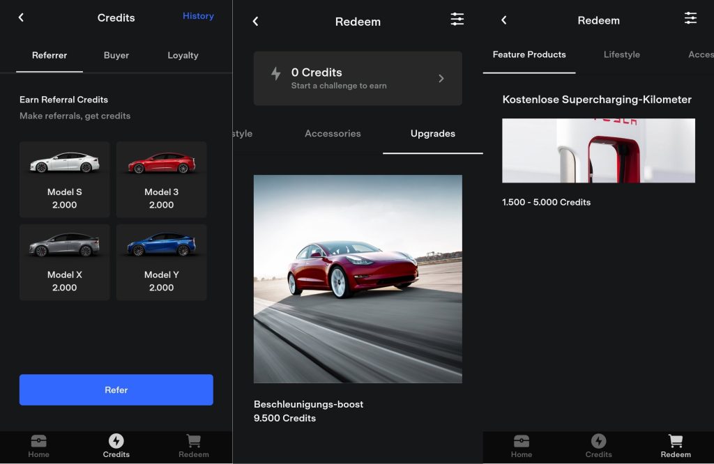Image resolution: width=714 pixels, height=464 pixels.
Task: Open the Kostenlose Supercharging-Kilometer product image
Action: [x=598, y=150]
